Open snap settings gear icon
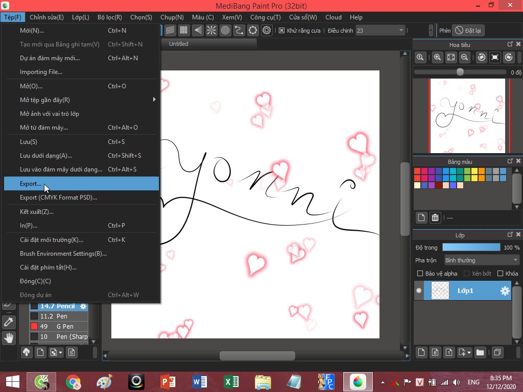The height and width of the screenshot is (392, 523). click(267, 30)
